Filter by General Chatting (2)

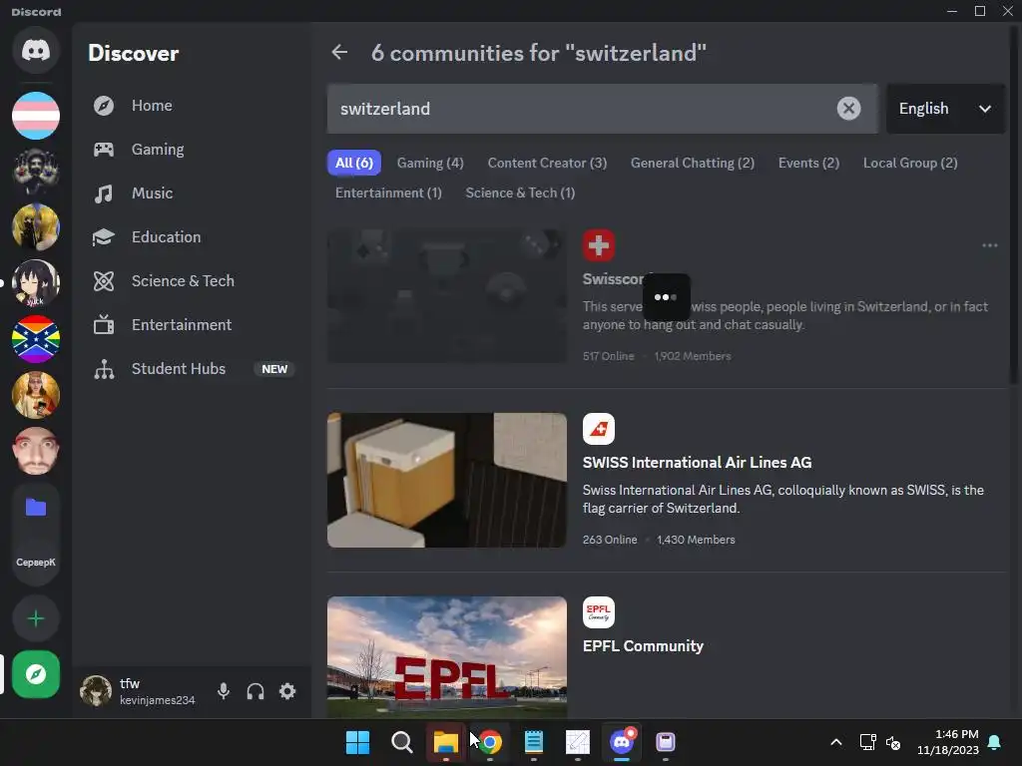693,163
